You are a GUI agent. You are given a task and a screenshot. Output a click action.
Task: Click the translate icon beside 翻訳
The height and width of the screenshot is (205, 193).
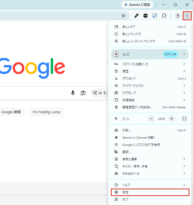coord(116,152)
